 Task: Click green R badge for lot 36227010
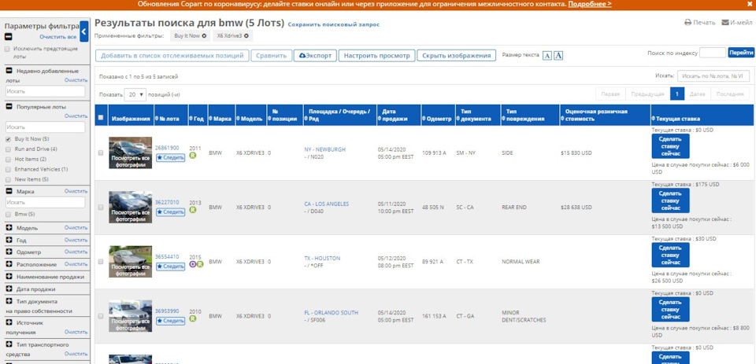(193, 210)
